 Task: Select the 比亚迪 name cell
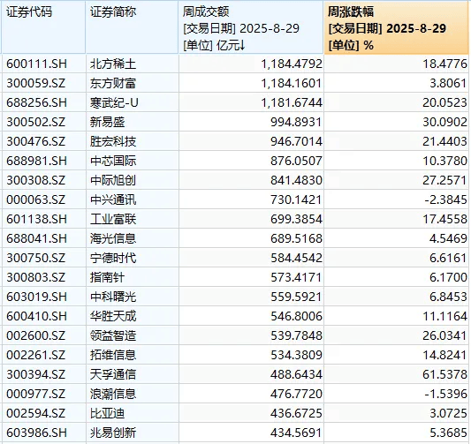[x=133, y=413]
